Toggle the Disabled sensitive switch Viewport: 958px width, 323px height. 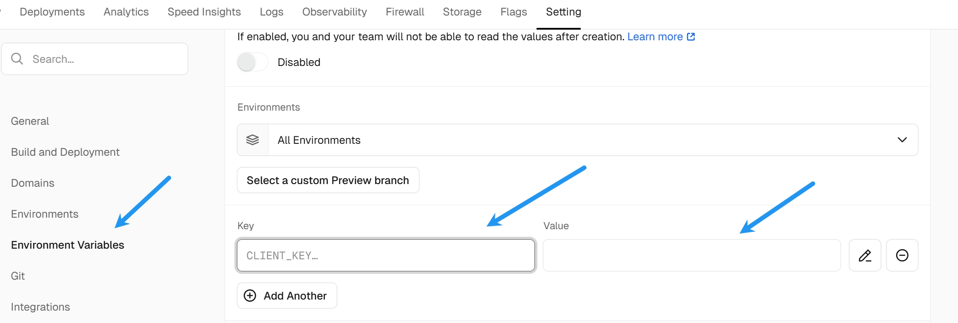pos(253,62)
